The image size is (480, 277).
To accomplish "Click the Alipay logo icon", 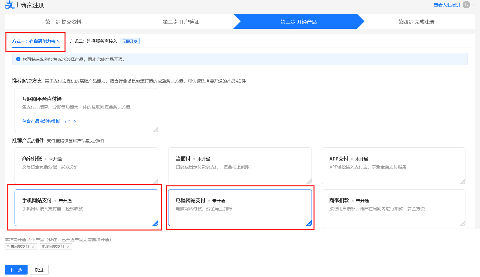I will [x=10, y=5].
